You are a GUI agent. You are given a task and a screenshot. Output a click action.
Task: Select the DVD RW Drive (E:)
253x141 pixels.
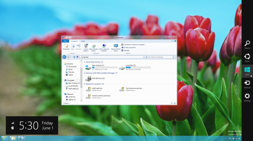coord(95,78)
